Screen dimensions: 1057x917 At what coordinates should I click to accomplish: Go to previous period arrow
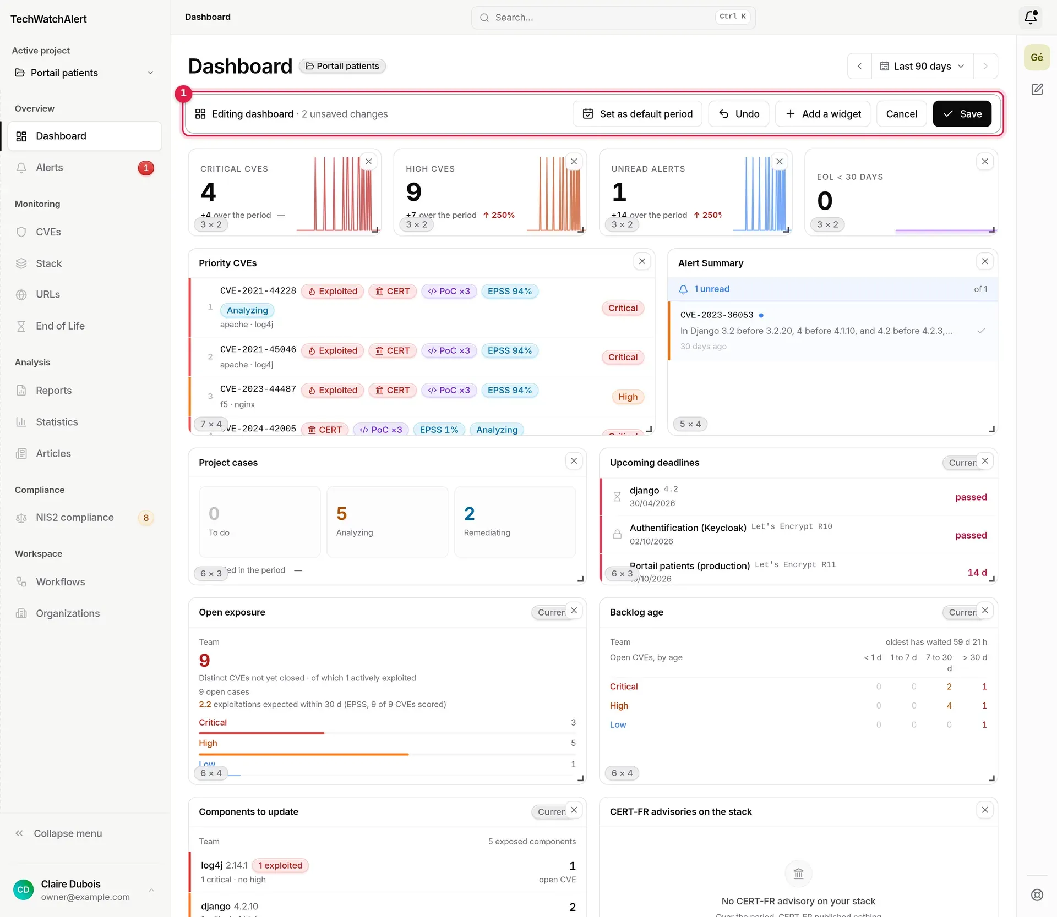click(x=859, y=66)
